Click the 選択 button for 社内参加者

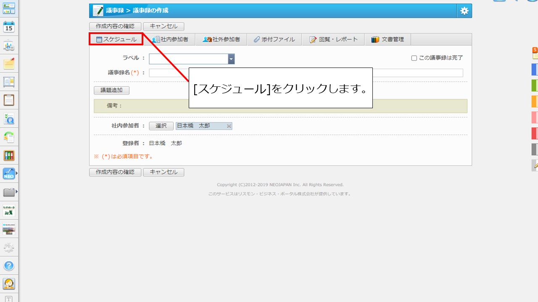[x=161, y=126]
